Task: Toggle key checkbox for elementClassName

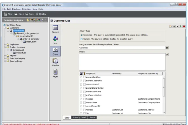Action: click(x=84, y=81)
